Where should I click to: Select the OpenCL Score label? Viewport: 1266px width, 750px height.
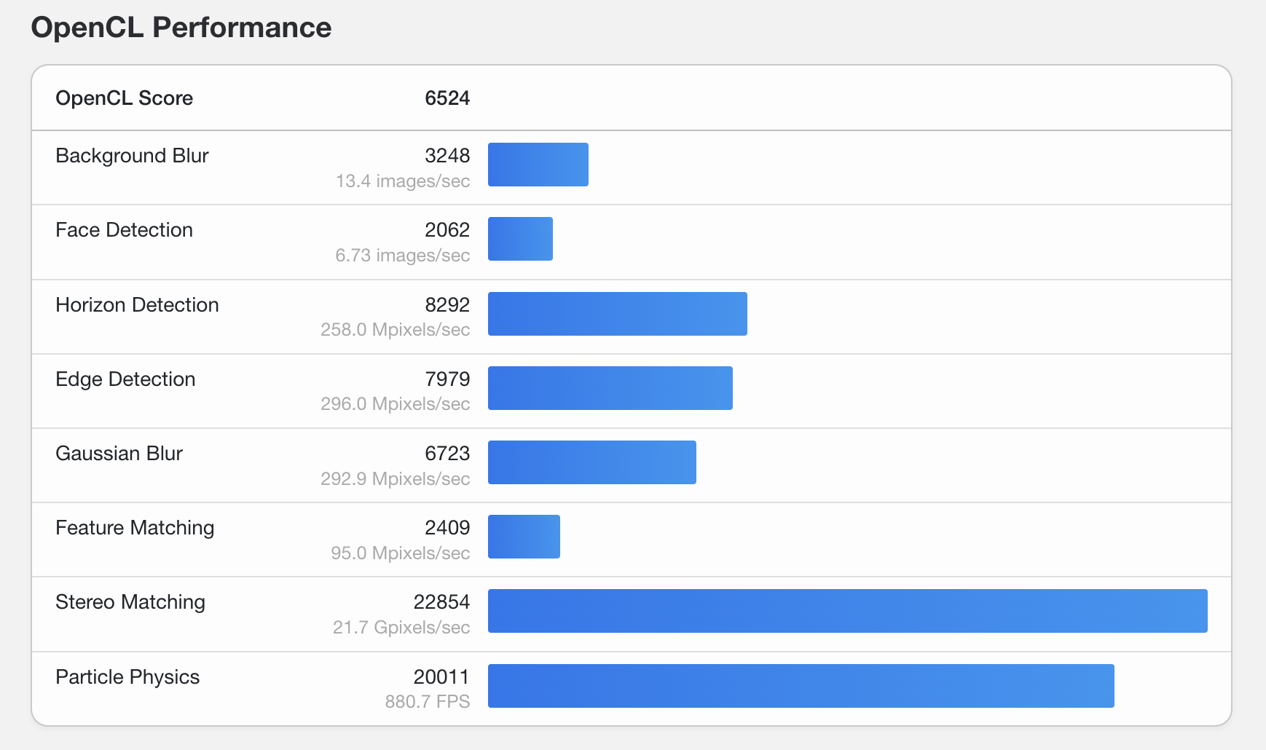(125, 98)
